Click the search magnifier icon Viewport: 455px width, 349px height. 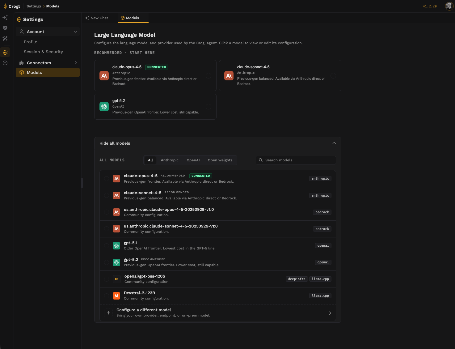point(261,160)
